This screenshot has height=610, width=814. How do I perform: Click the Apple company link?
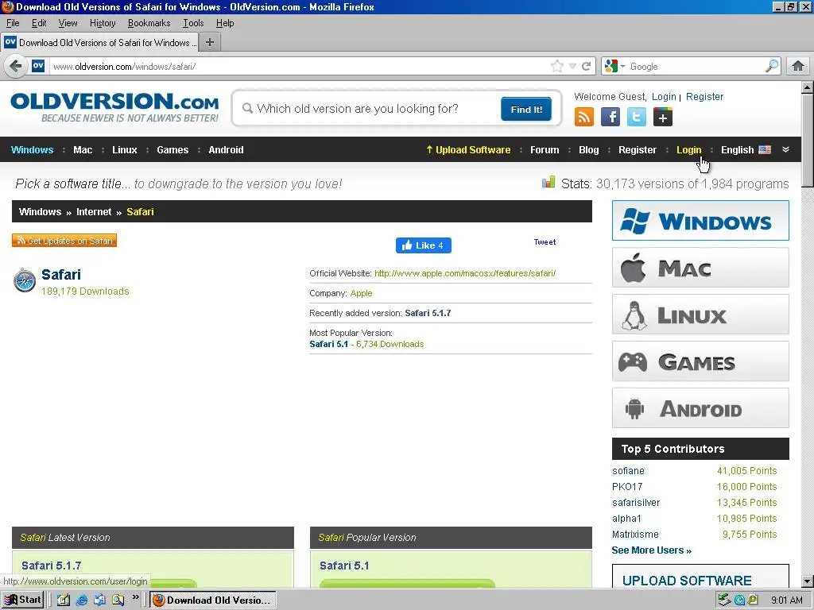pyautogui.click(x=362, y=293)
